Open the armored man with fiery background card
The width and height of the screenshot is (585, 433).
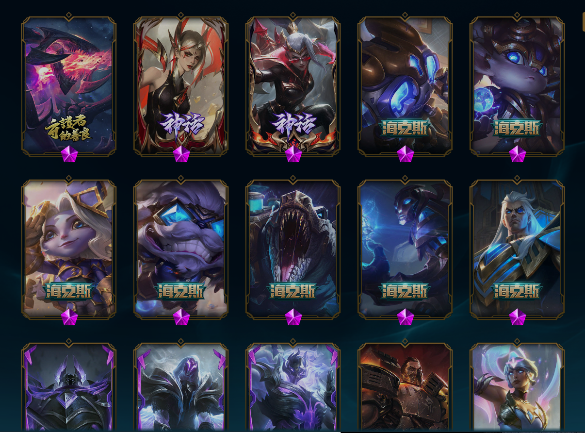405,387
